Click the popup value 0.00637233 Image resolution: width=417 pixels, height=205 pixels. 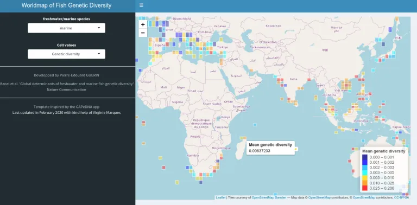pyautogui.click(x=260, y=151)
